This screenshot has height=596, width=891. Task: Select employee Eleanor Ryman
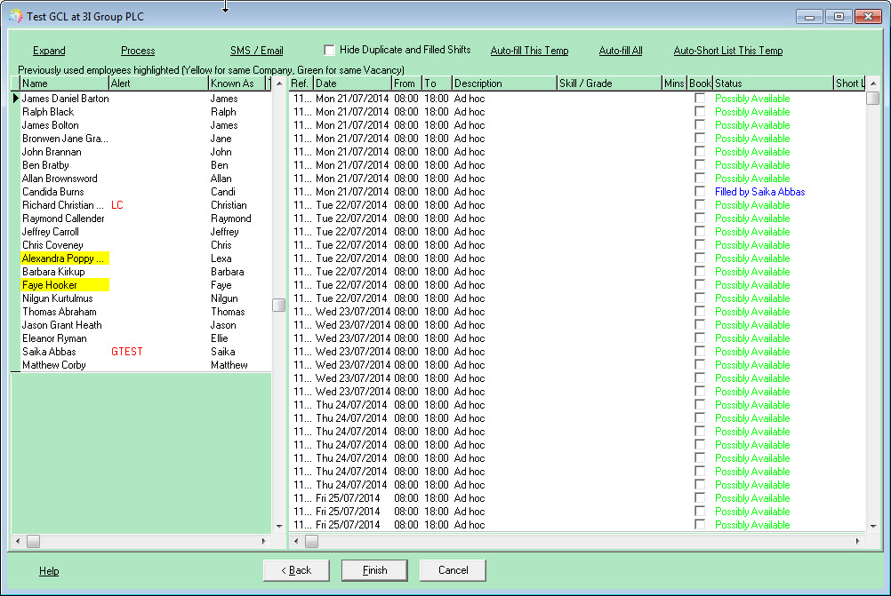(54, 338)
